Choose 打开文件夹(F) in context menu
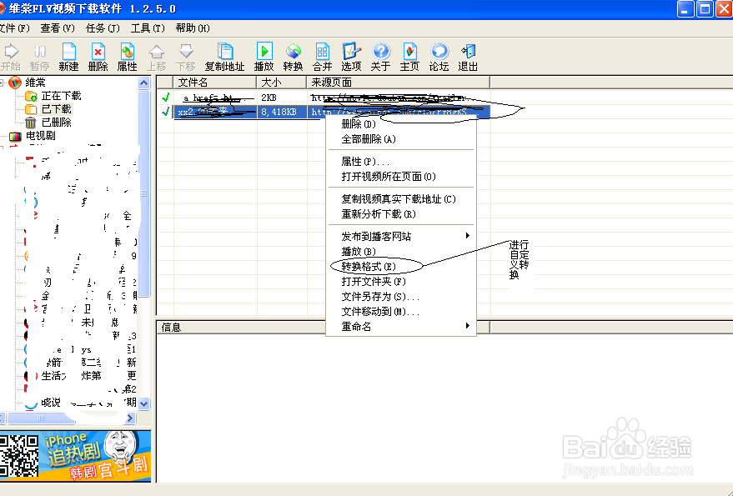Image resolution: width=733 pixels, height=496 pixels. coord(400,282)
